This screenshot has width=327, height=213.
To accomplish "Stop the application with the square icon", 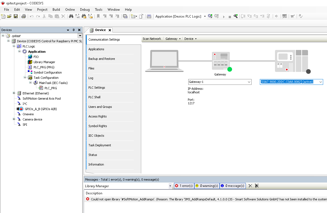I will pyautogui.click(x=230, y=17).
